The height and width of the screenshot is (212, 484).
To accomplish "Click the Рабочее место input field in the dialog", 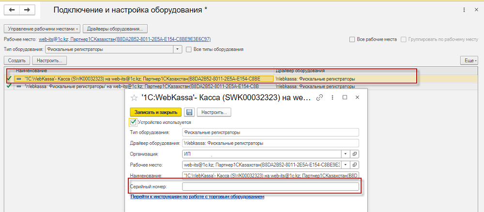I will point(261,165).
